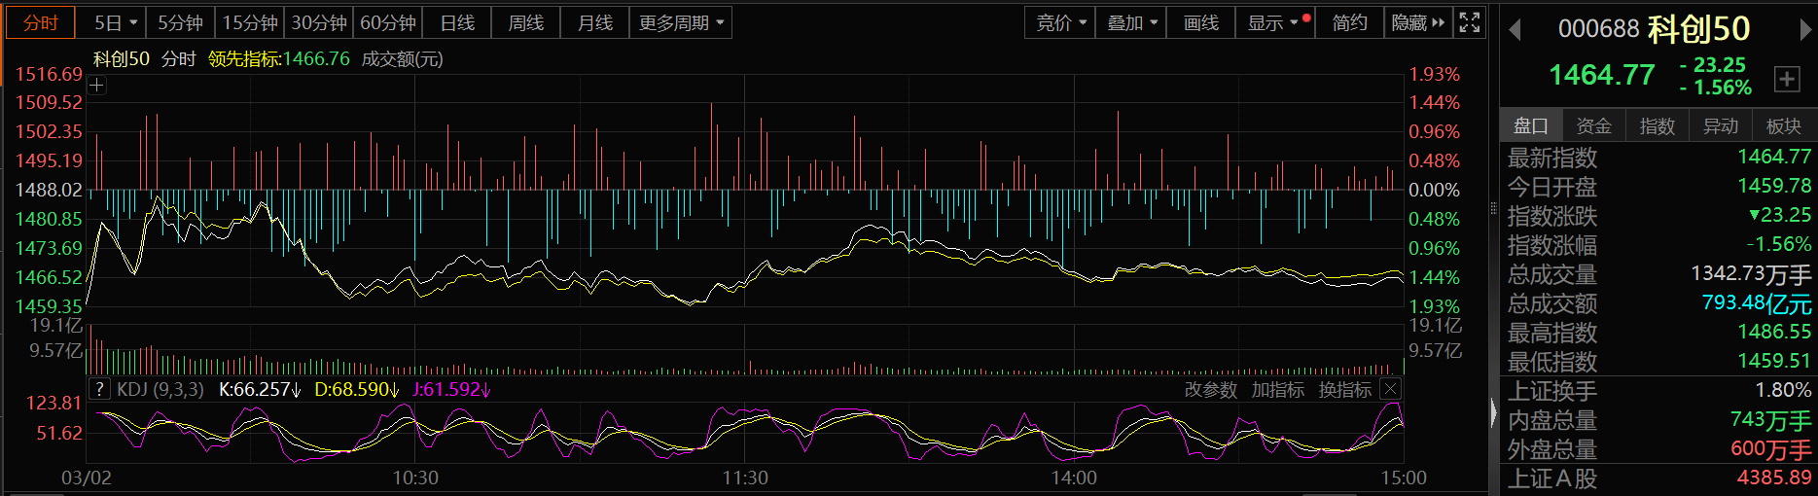Go to next index with right arrow

tap(1805, 30)
